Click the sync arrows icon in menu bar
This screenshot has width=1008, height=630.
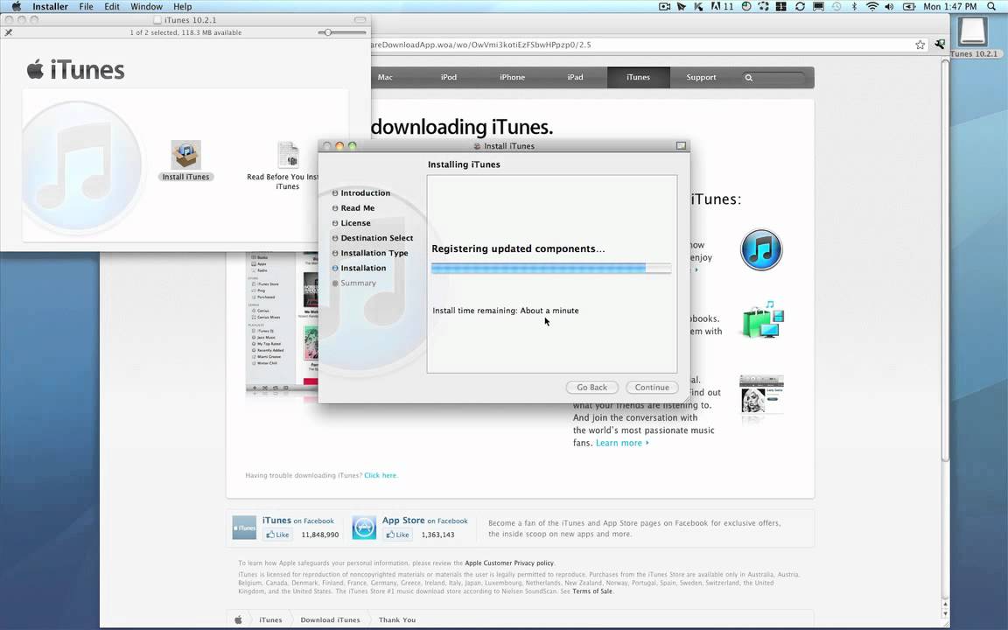(800, 6)
